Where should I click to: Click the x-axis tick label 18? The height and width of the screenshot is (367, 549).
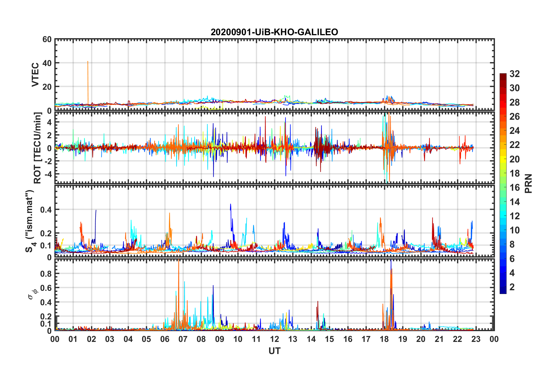pos(384,339)
